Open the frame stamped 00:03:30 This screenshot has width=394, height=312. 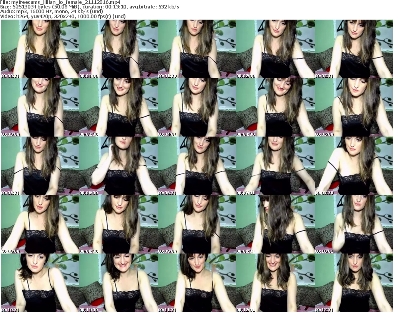[119, 107]
